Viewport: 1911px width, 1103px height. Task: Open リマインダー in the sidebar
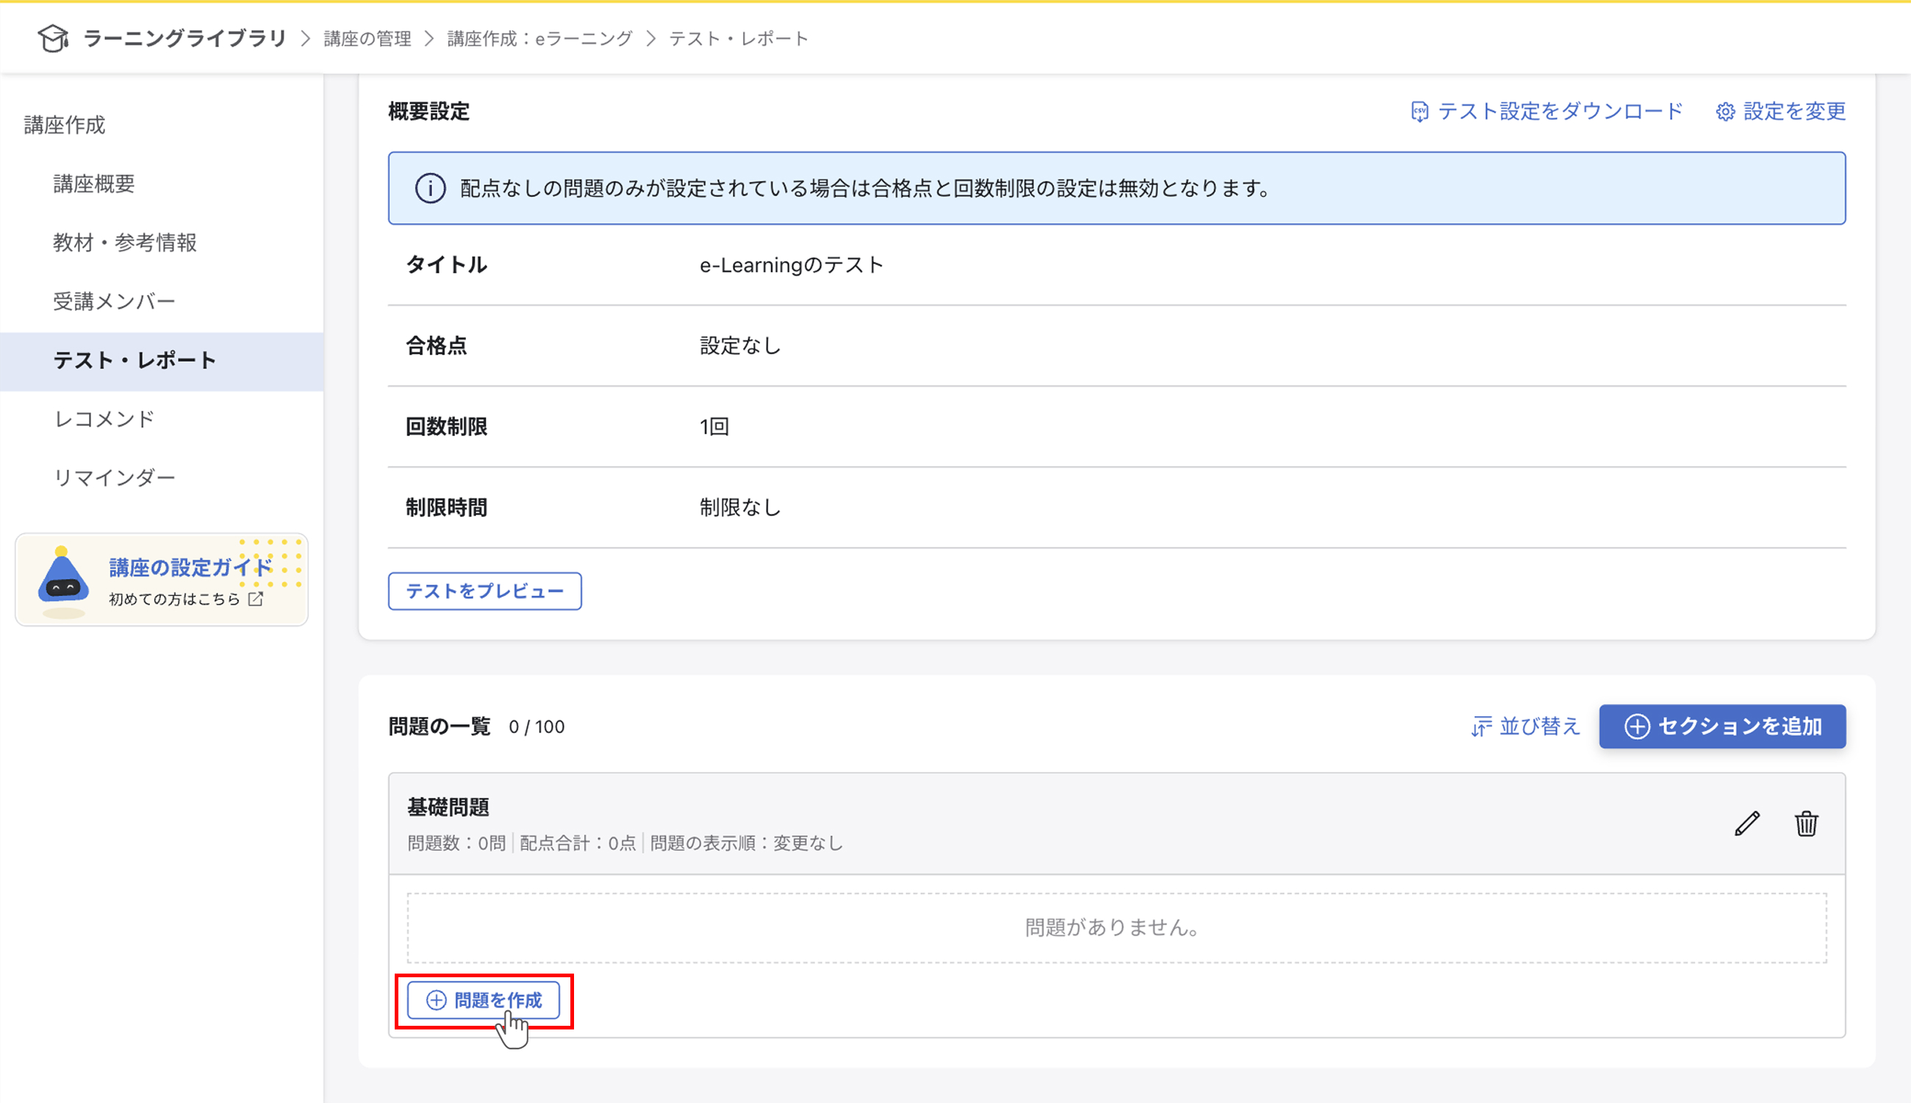pos(115,476)
